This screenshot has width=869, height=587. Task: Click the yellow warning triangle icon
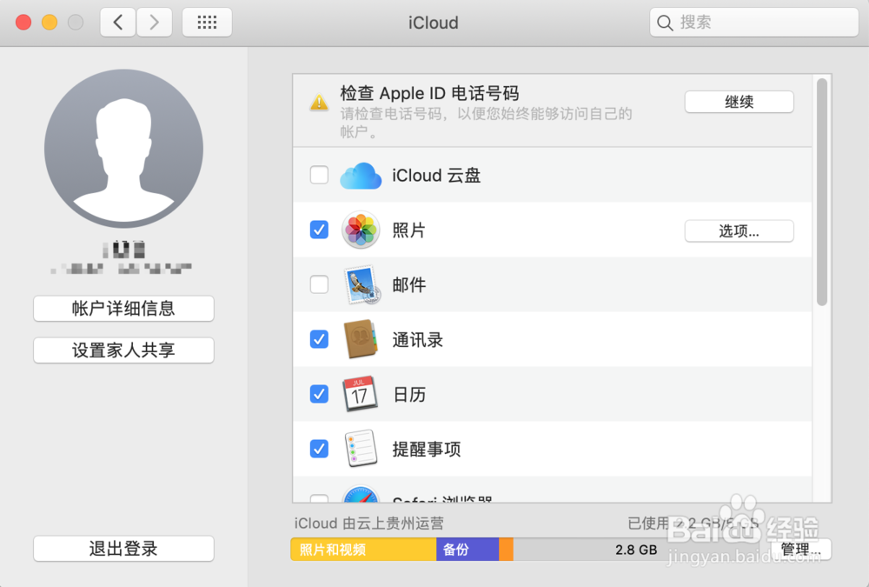click(319, 102)
